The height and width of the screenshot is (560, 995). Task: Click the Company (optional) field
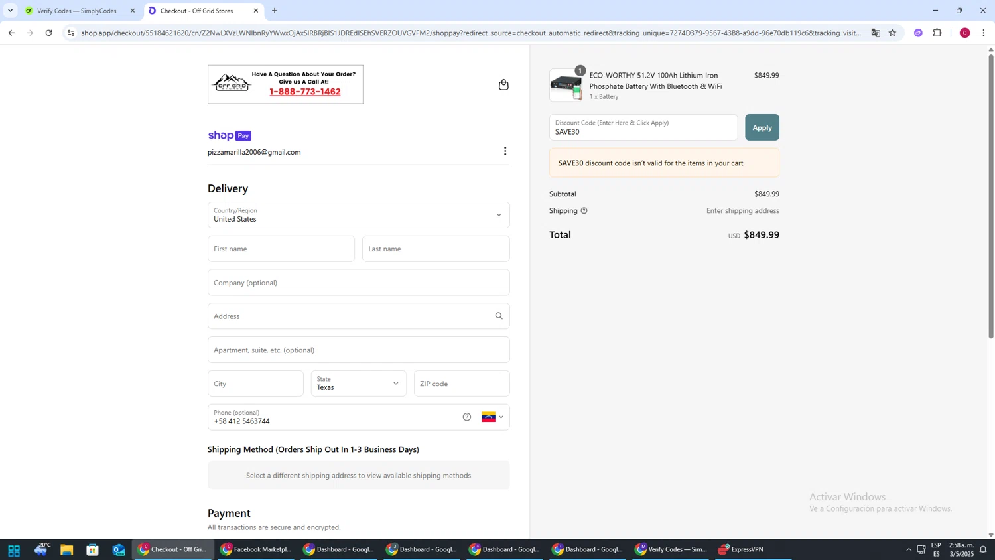tap(359, 283)
